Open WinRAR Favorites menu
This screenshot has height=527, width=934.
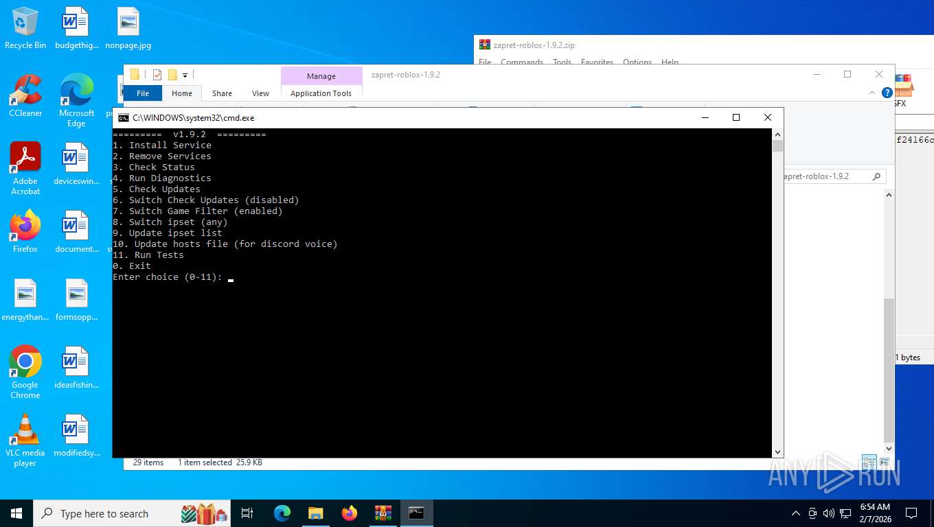pyautogui.click(x=597, y=62)
